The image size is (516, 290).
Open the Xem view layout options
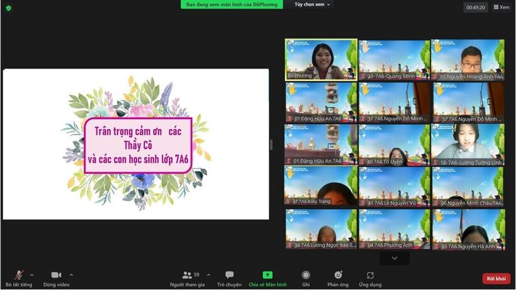coord(501,7)
